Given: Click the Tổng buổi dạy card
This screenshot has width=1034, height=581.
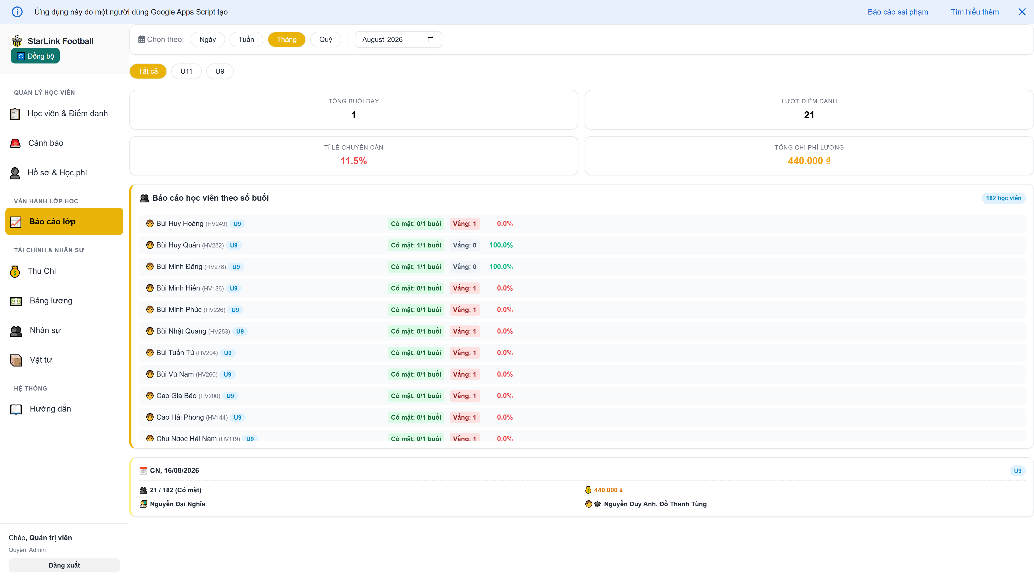Looking at the screenshot, I should pos(354,109).
